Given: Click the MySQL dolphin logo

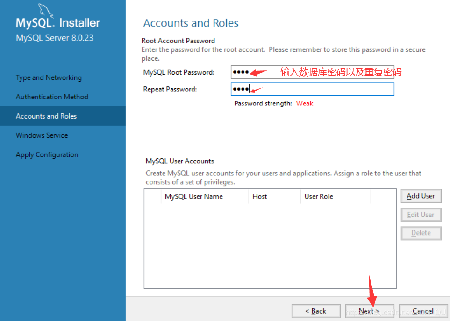Looking at the screenshot, I should coord(45,11).
